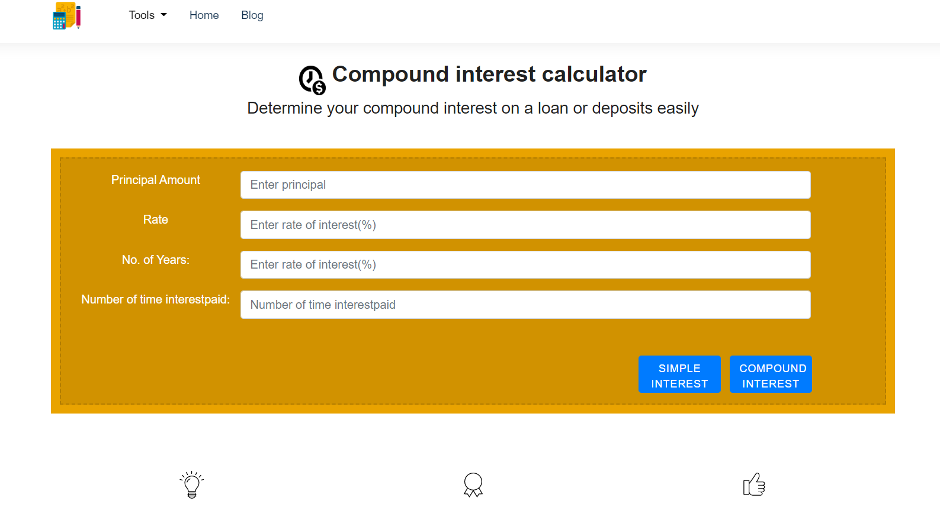The width and height of the screenshot is (940, 507).
Task: Click the Rate field label
Action: (x=156, y=219)
